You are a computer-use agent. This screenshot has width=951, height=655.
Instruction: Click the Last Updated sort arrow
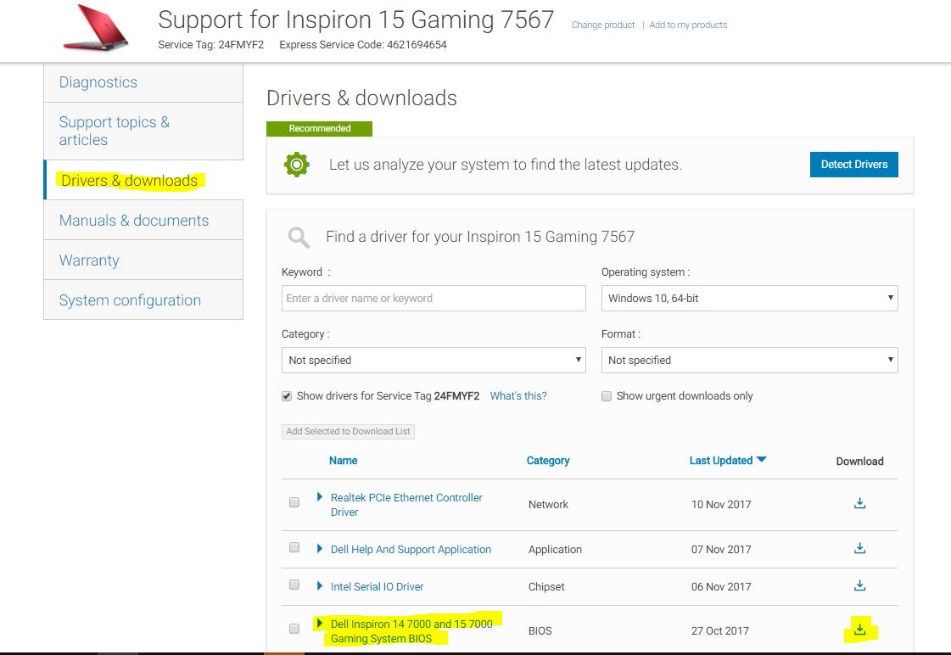[761, 460]
